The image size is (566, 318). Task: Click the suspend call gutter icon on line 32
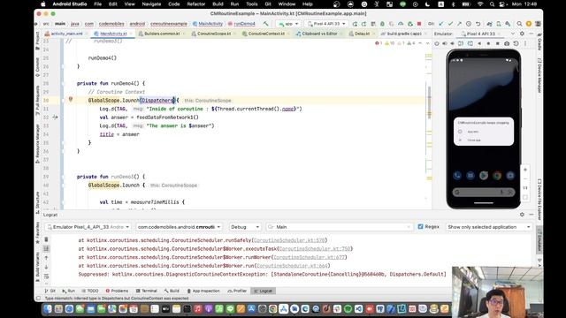55,117
